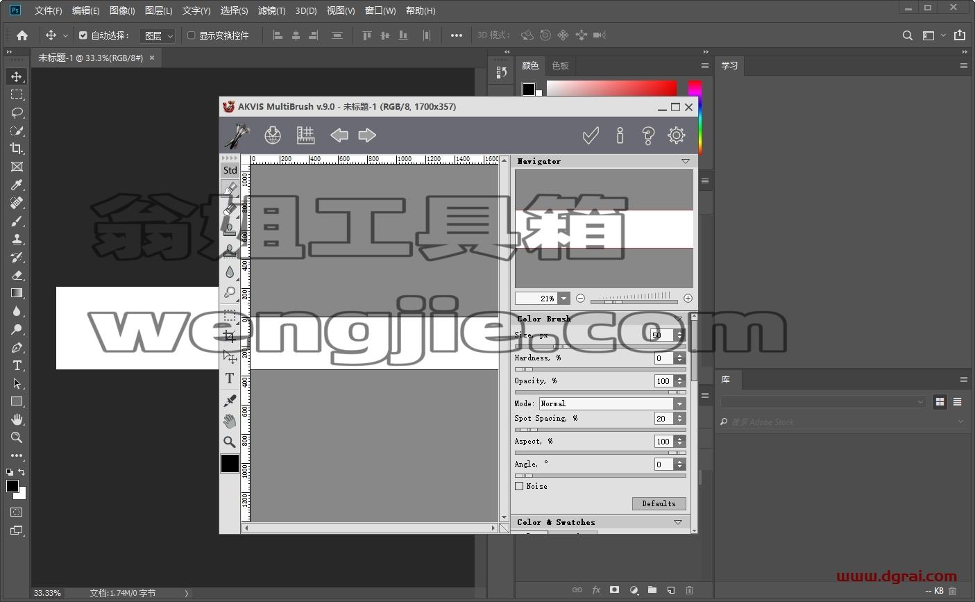Select Photoshop Brush tool
Screen dimensions: 975x602
[x=17, y=221]
